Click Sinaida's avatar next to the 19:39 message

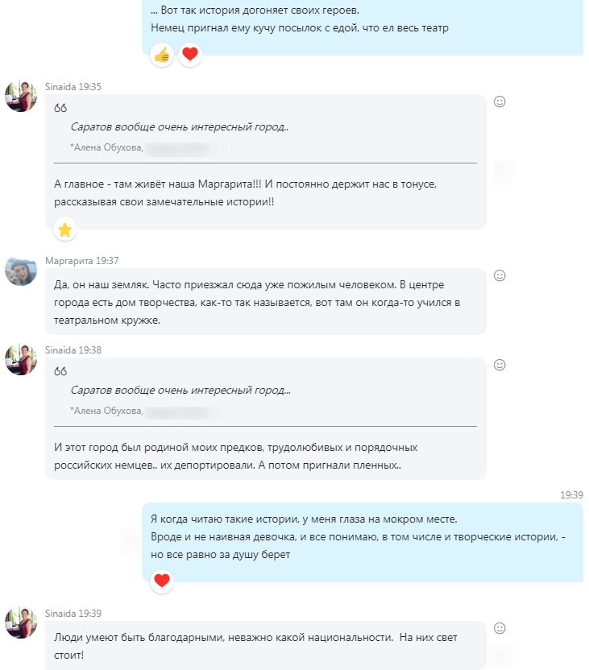pos(21,622)
